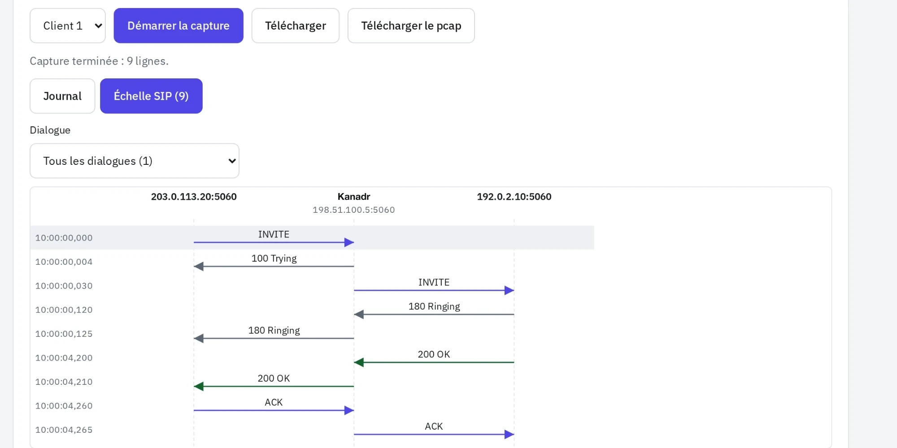Select the INVITE row at 10:00:00,000
This screenshot has width=897, height=448.
coord(312,237)
